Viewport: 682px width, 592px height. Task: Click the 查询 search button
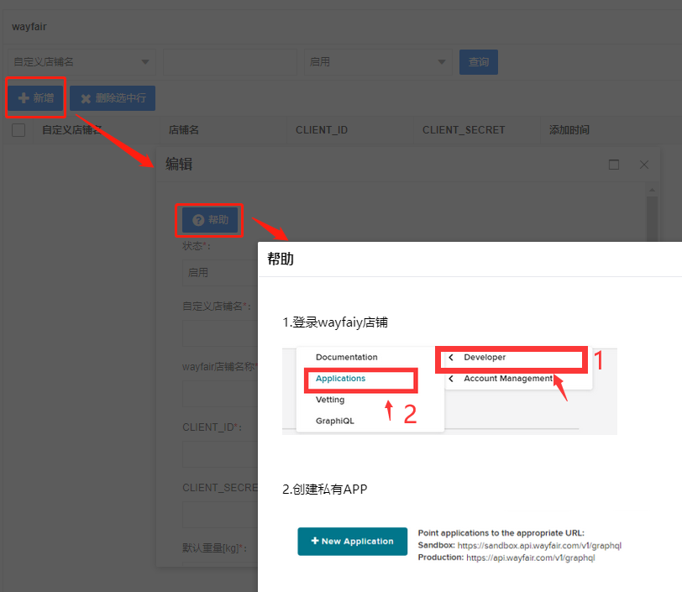[x=479, y=62]
